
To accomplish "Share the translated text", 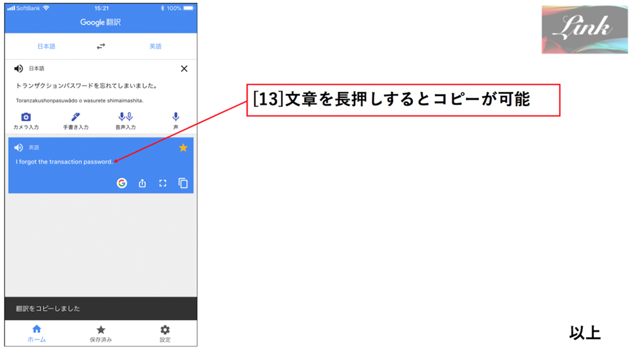I will point(142,183).
